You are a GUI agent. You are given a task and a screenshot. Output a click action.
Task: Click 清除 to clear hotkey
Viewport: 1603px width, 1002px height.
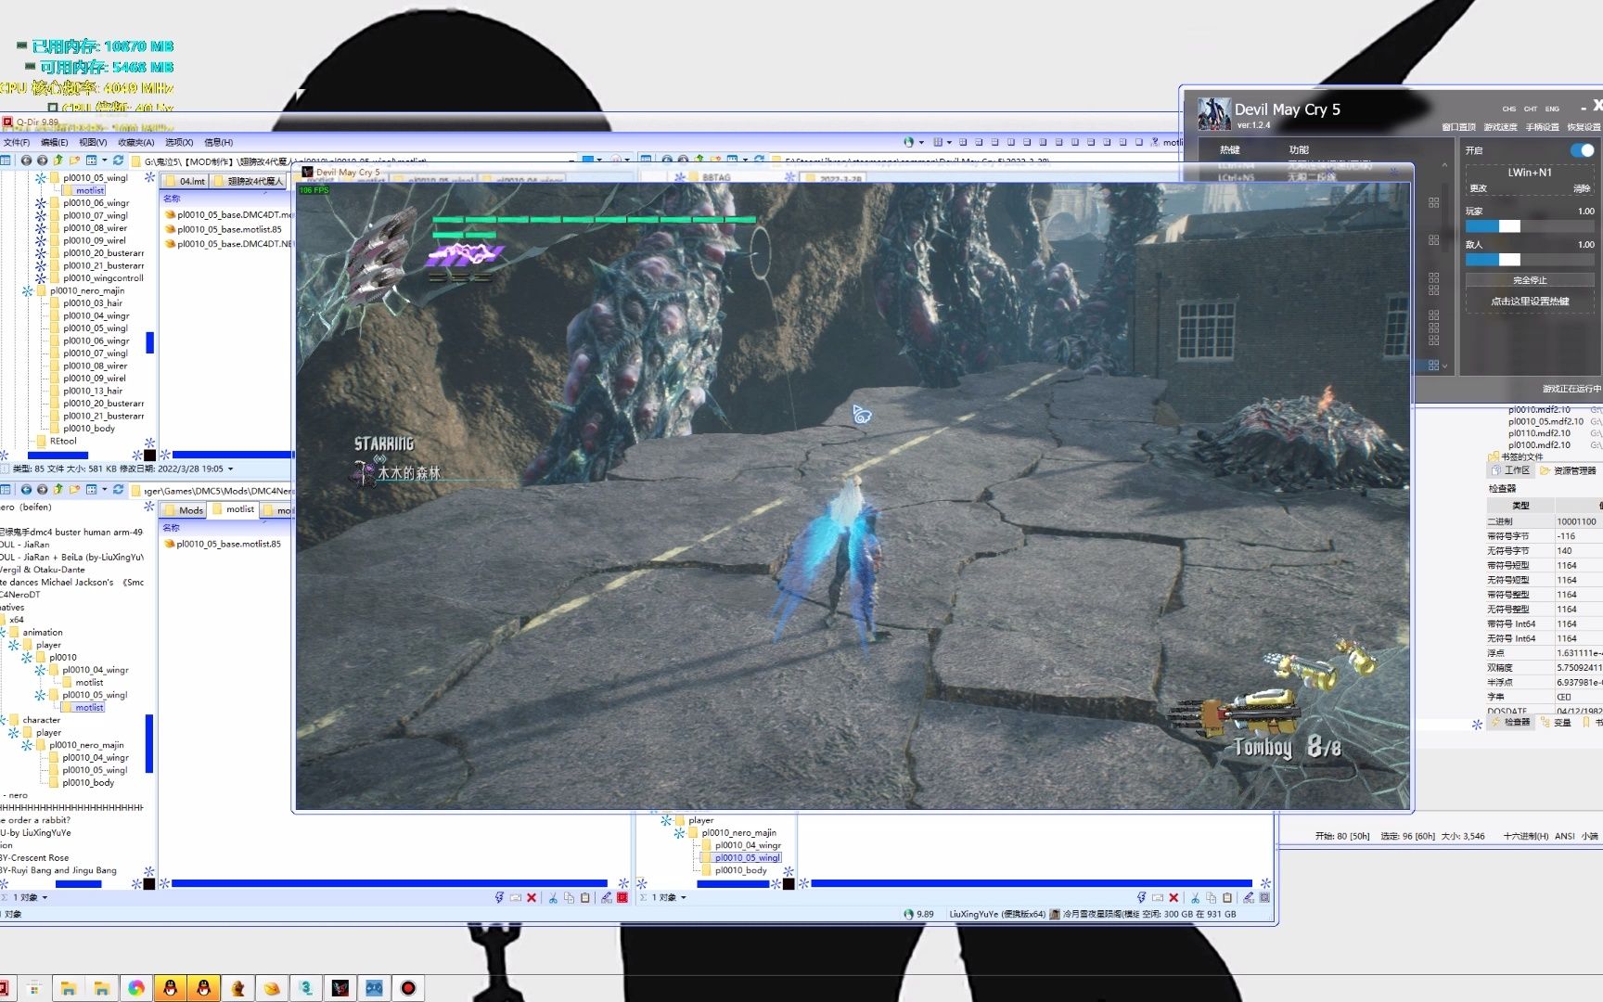[x=1582, y=188]
